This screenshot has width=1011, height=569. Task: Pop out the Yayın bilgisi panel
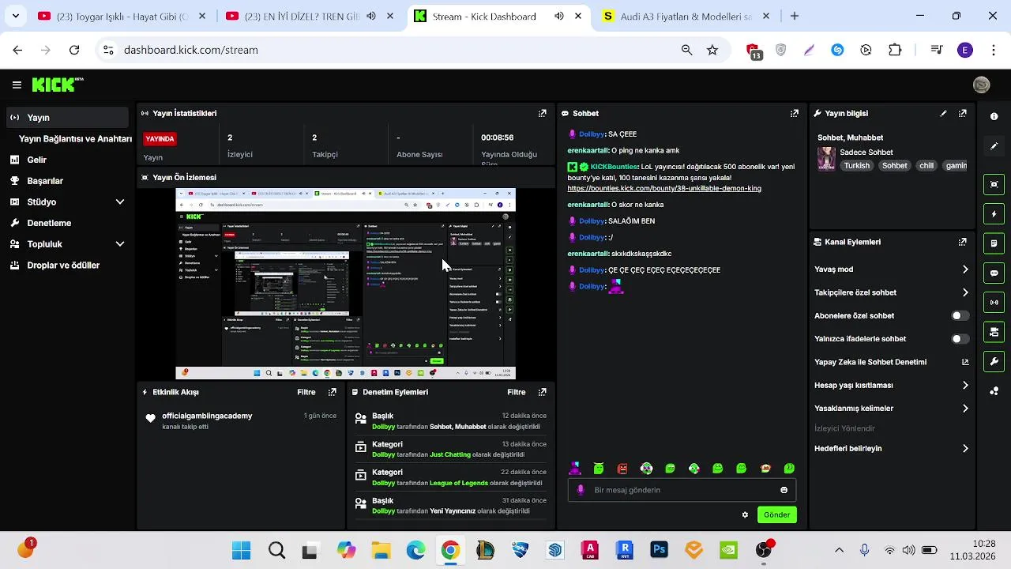pyautogui.click(x=962, y=113)
